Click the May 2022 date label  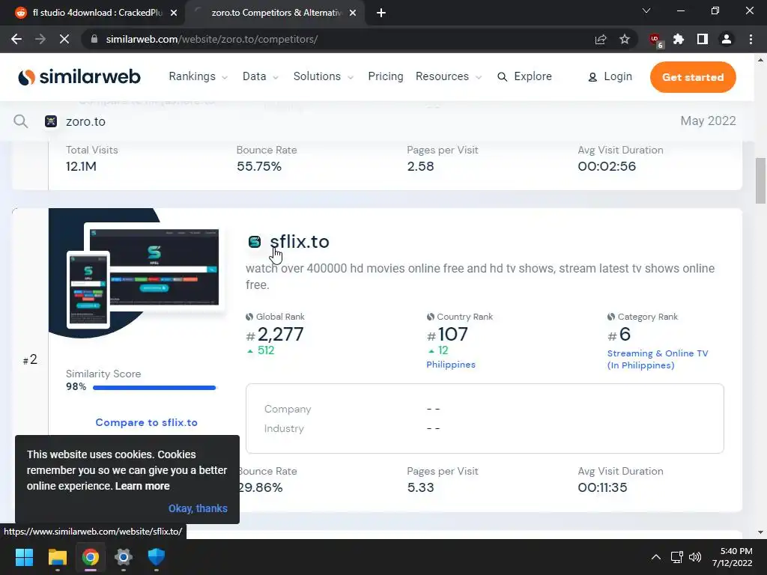708,121
